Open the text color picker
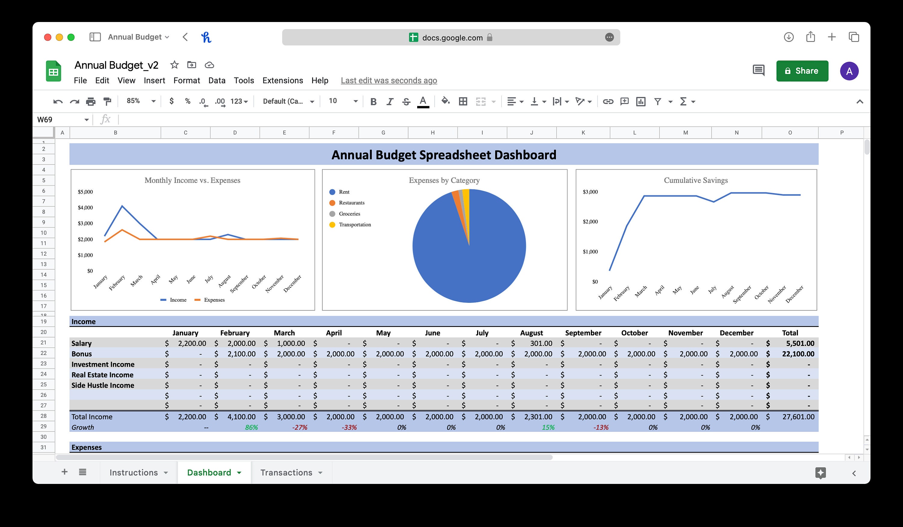 click(423, 102)
